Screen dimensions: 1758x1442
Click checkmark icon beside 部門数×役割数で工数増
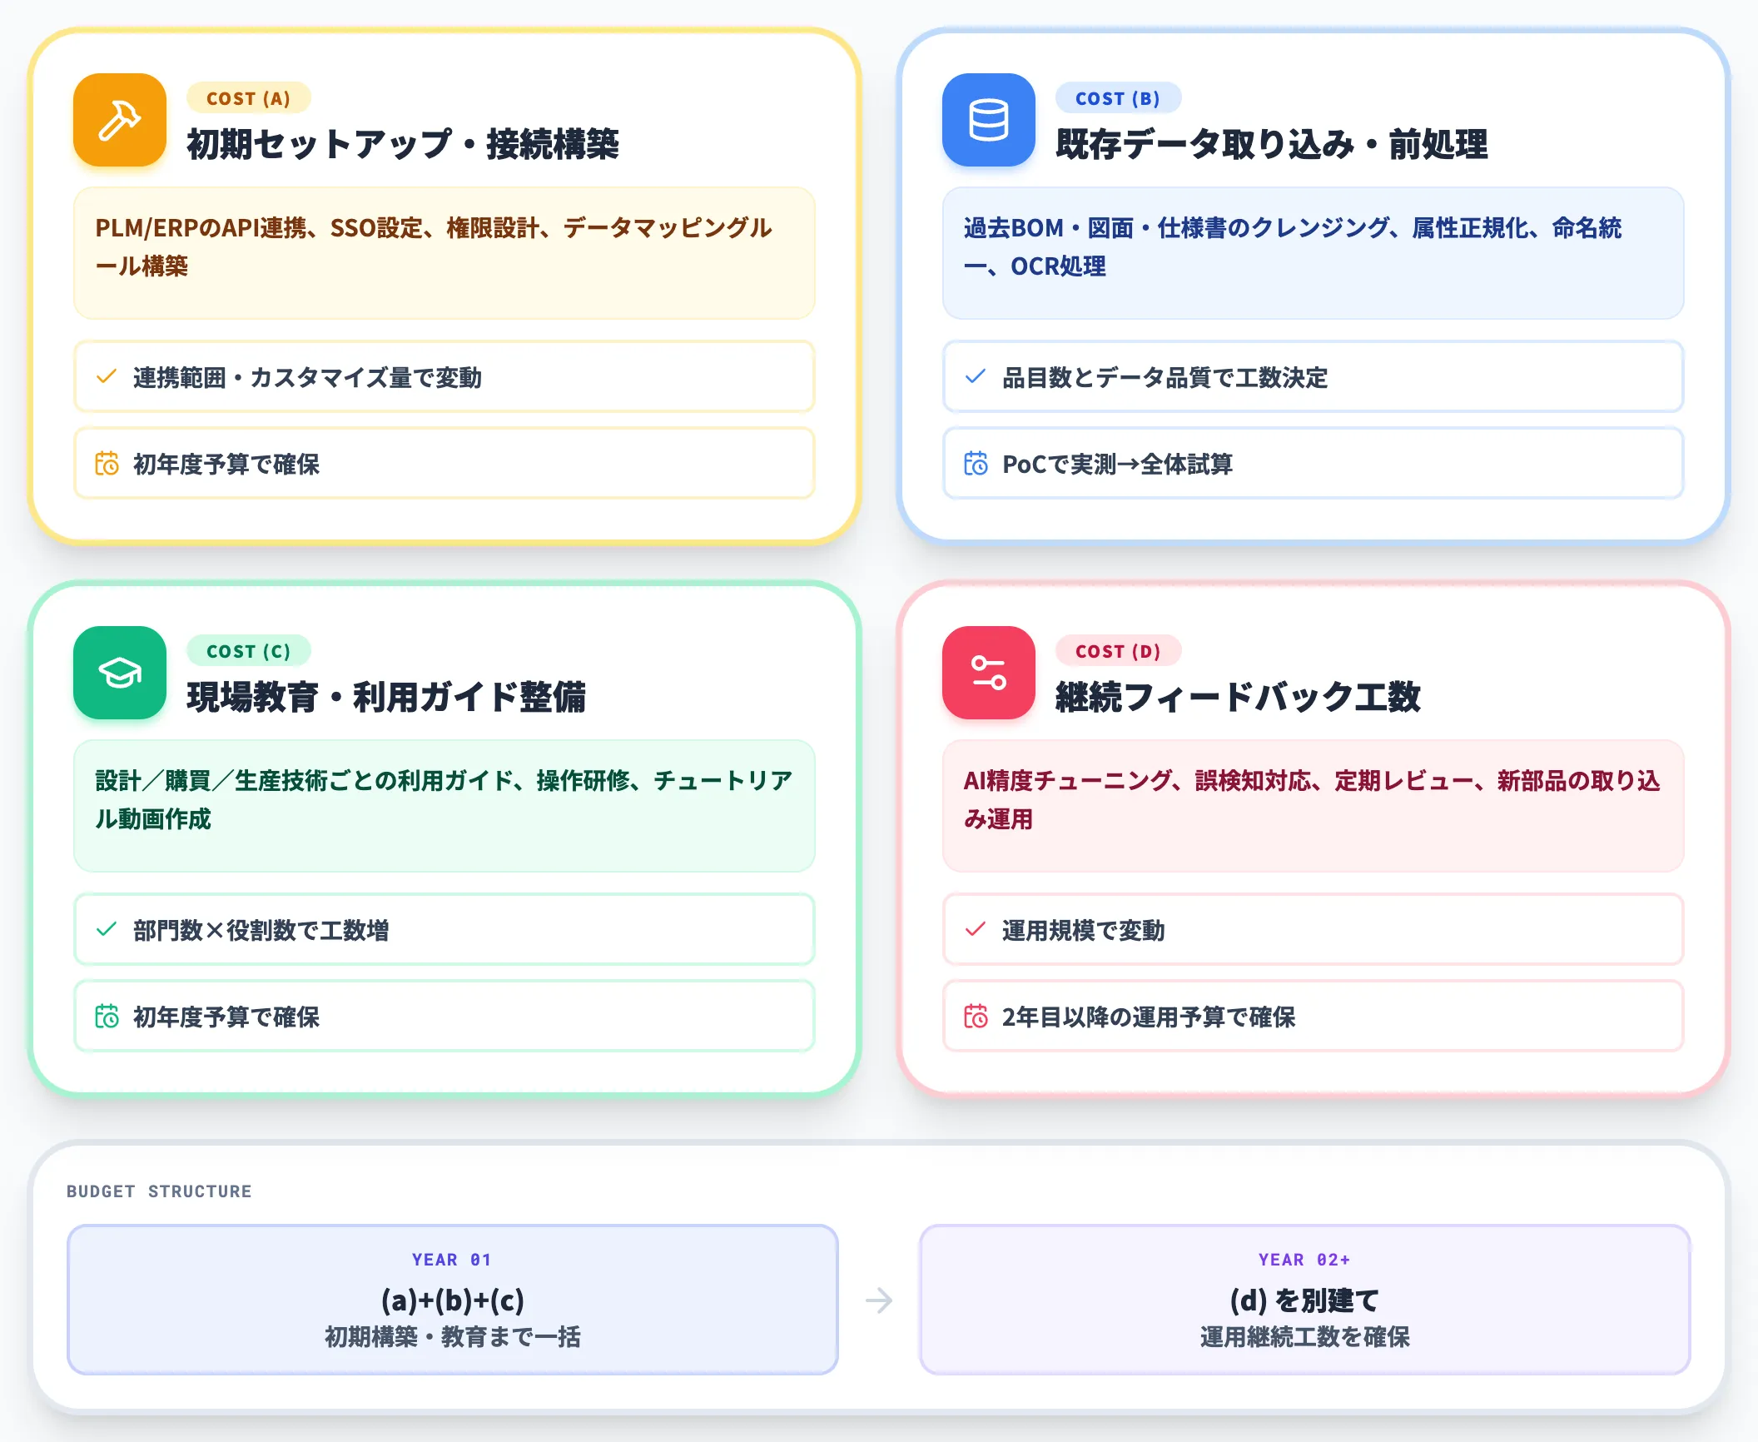107,930
